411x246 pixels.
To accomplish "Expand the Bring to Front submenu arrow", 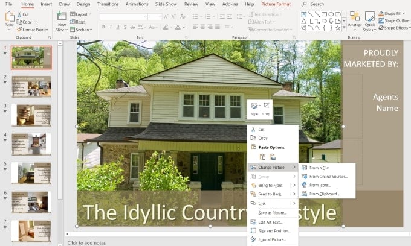I will pyautogui.click(x=294, y=186).
